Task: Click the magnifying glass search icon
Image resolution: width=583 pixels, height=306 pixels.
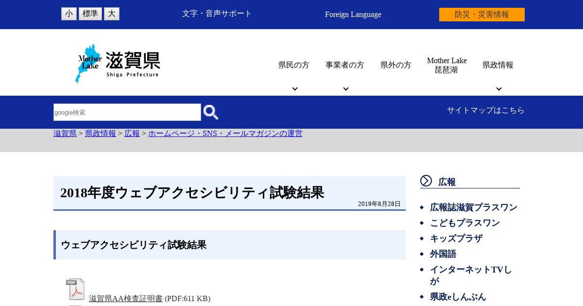Action: tap(211, 112)
